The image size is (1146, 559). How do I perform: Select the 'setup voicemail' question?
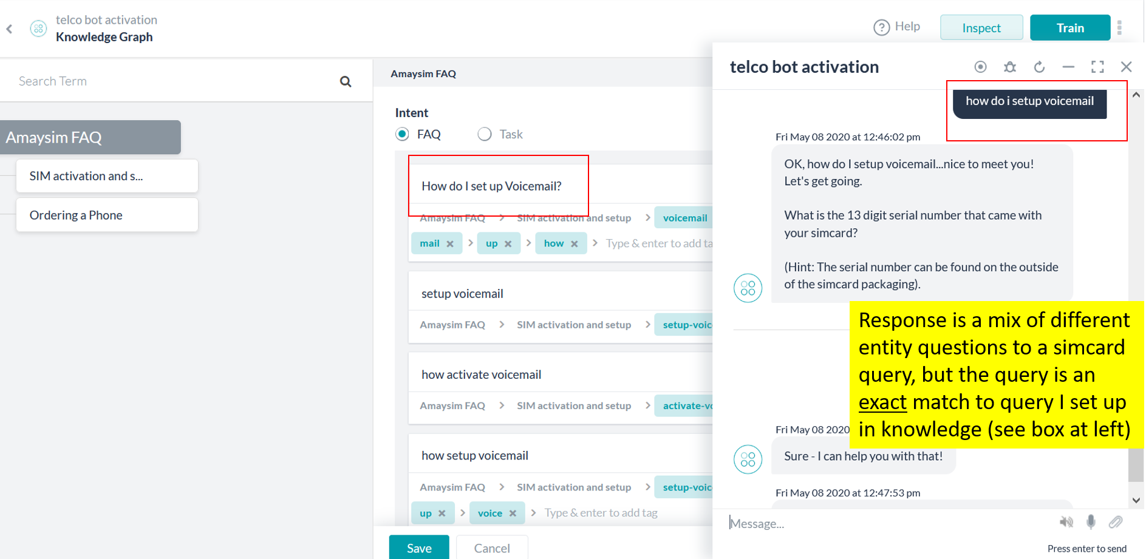[x=462, y=294]
